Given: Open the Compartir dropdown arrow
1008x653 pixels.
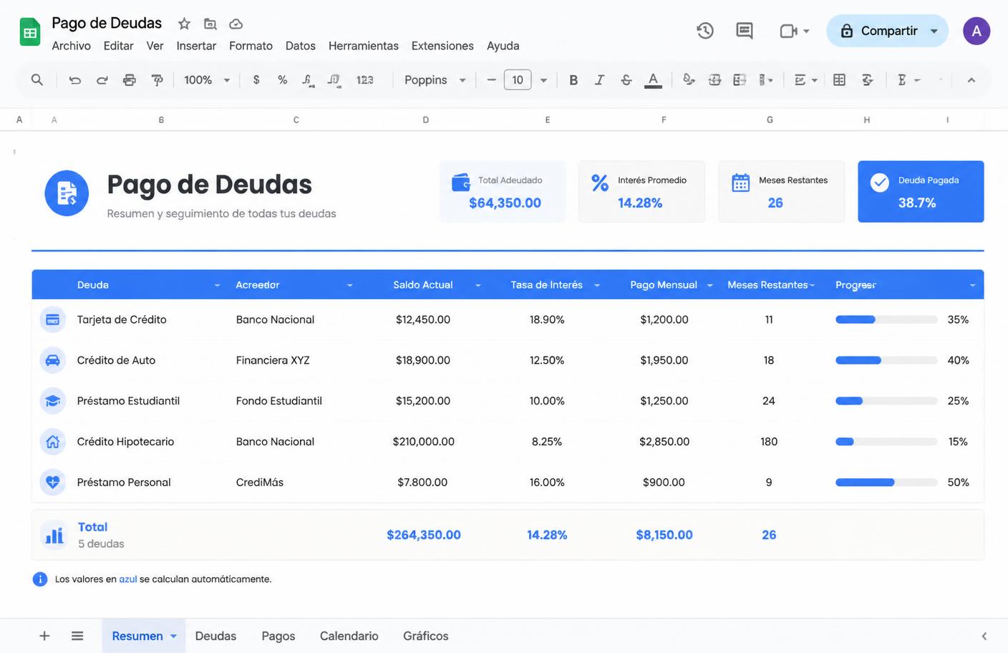Looking at the screenshot, I should [934, 31].
